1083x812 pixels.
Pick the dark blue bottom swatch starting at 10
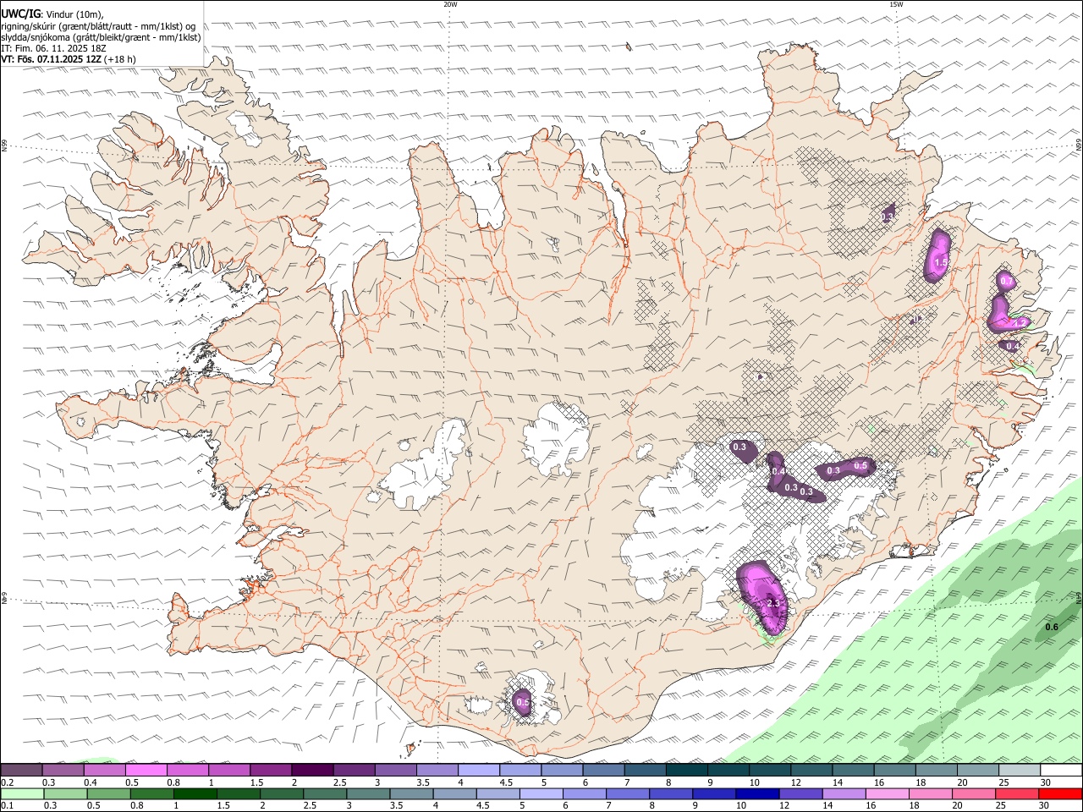pos(757,793)
